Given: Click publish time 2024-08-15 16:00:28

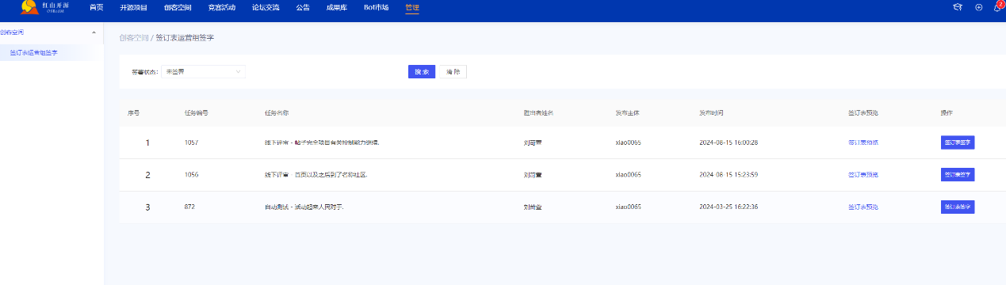Looking at the screenshot, I should coord(729,142).
